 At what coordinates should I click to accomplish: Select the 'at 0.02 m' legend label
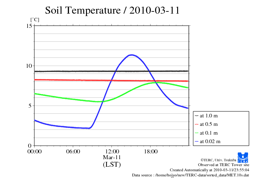[x=210, y=141]
